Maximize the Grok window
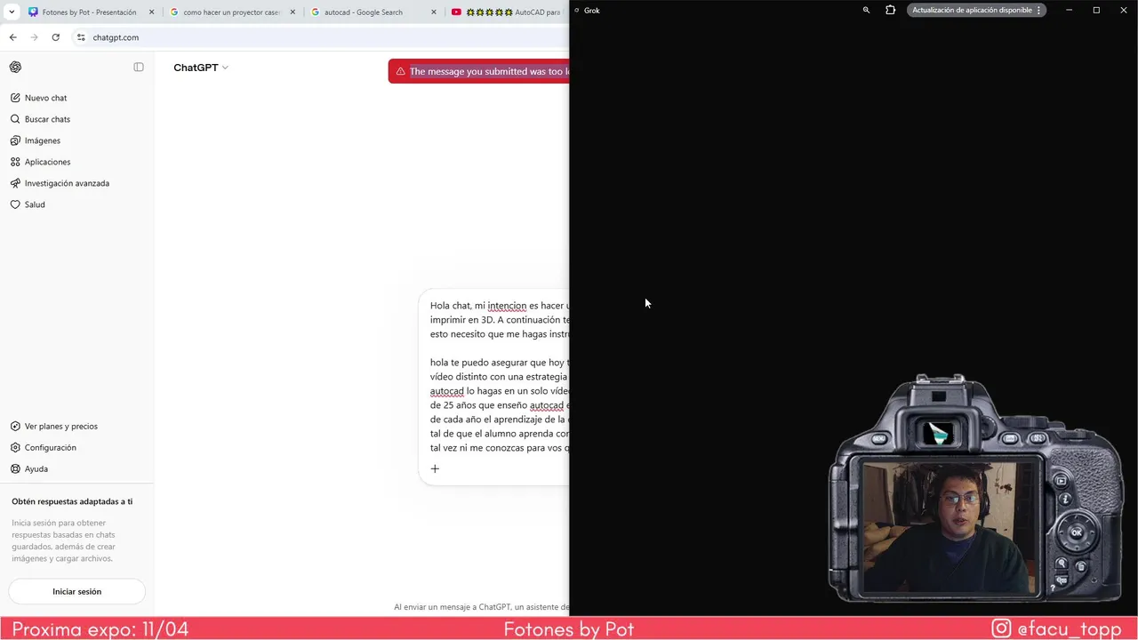Viewport: 1138px width, 640px height. pyautogui.click(x=1096, y=10)
